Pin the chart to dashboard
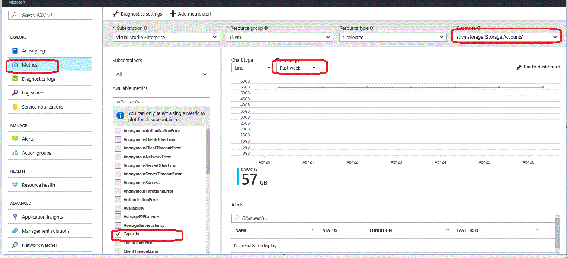567x258 pixels. tap(538, 67)
